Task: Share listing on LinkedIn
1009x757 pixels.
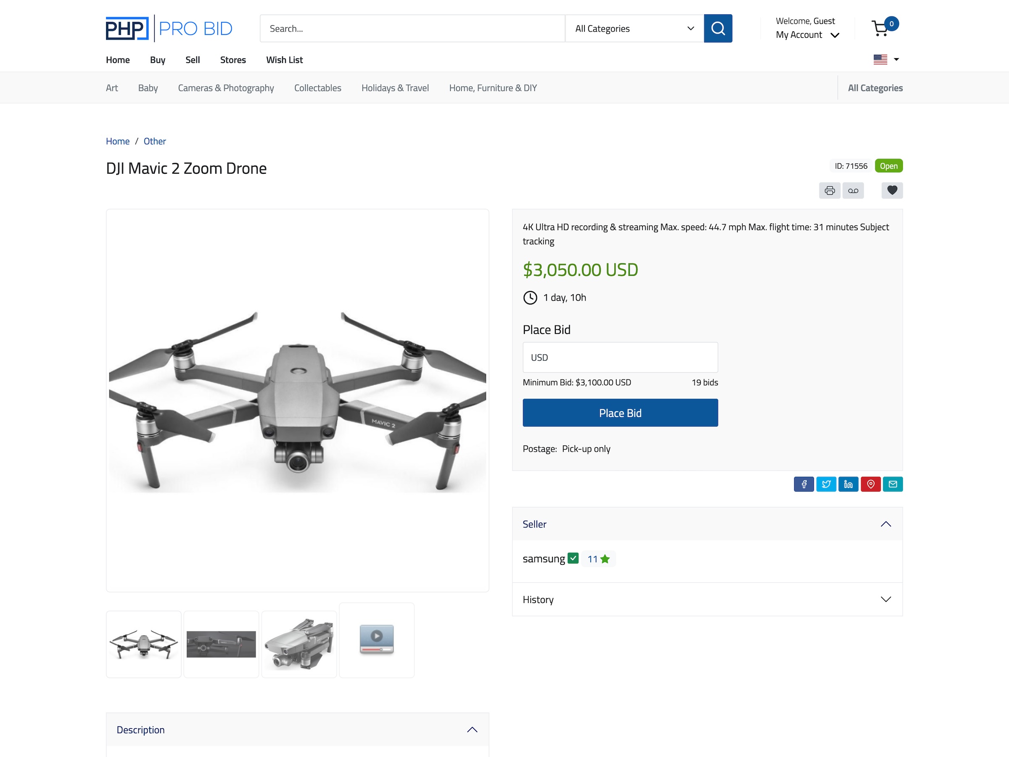Action: point(848,484)
